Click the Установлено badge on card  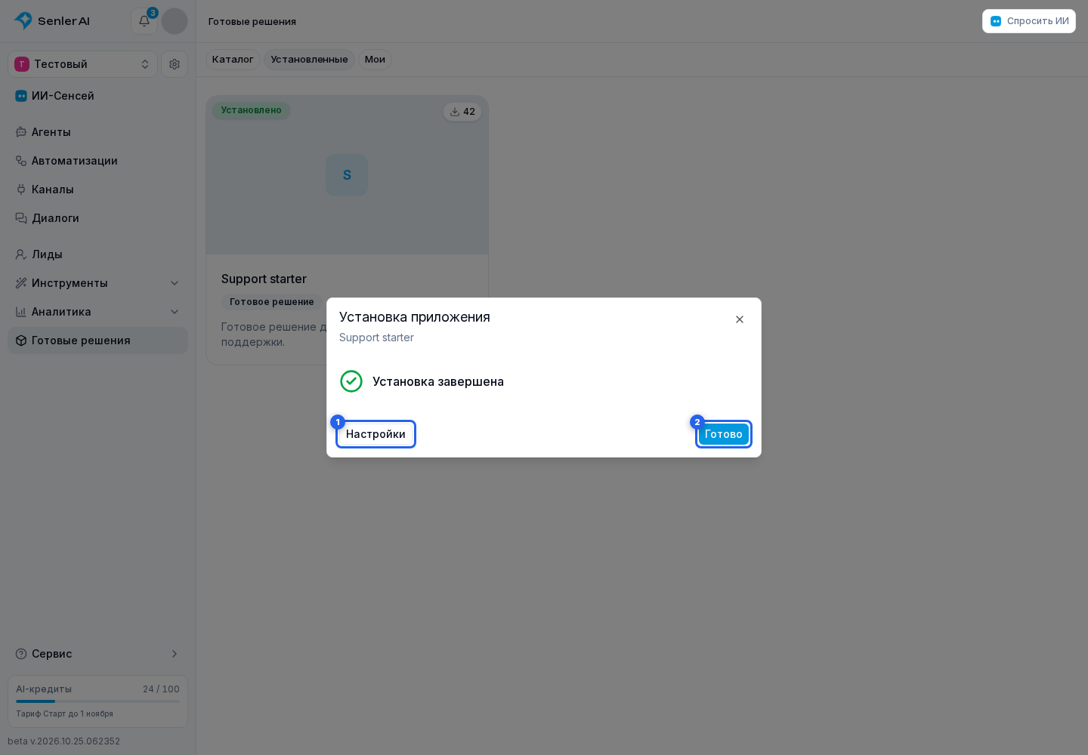point(251,110)
